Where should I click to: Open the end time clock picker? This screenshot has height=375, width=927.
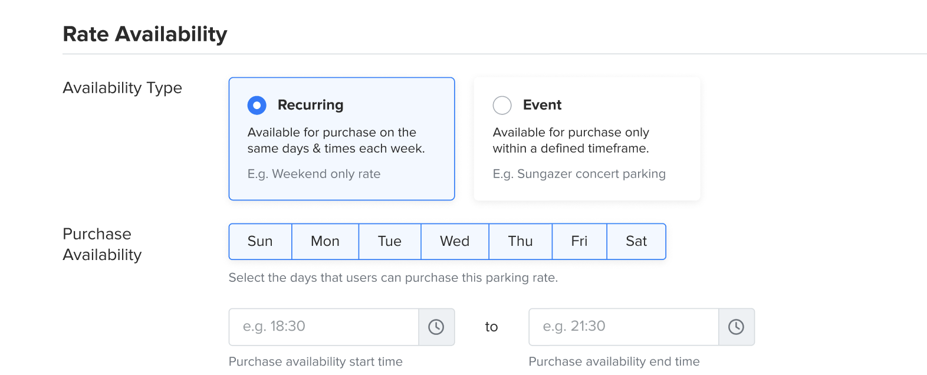(736, 327)
